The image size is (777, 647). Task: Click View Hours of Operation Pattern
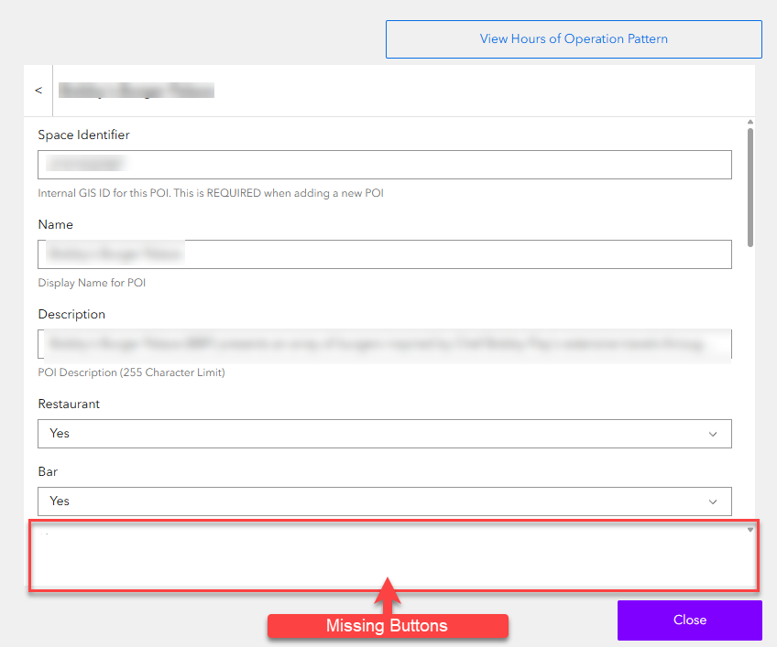coord(574,39)
